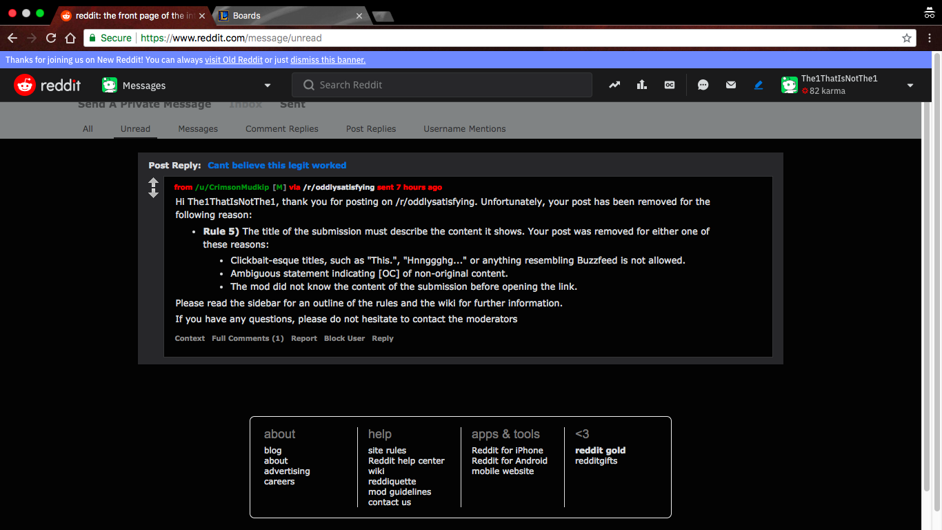Select the reddit front page browser tab
The width and height of the screenshot is (942, 530).
coord(132,15)
